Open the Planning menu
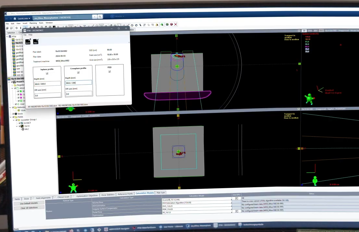This screenshot has height=232, width=359. tap(33, 23)
